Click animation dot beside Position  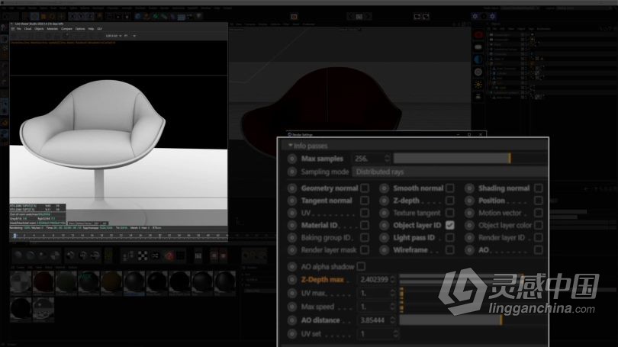[x=469, y=201]
